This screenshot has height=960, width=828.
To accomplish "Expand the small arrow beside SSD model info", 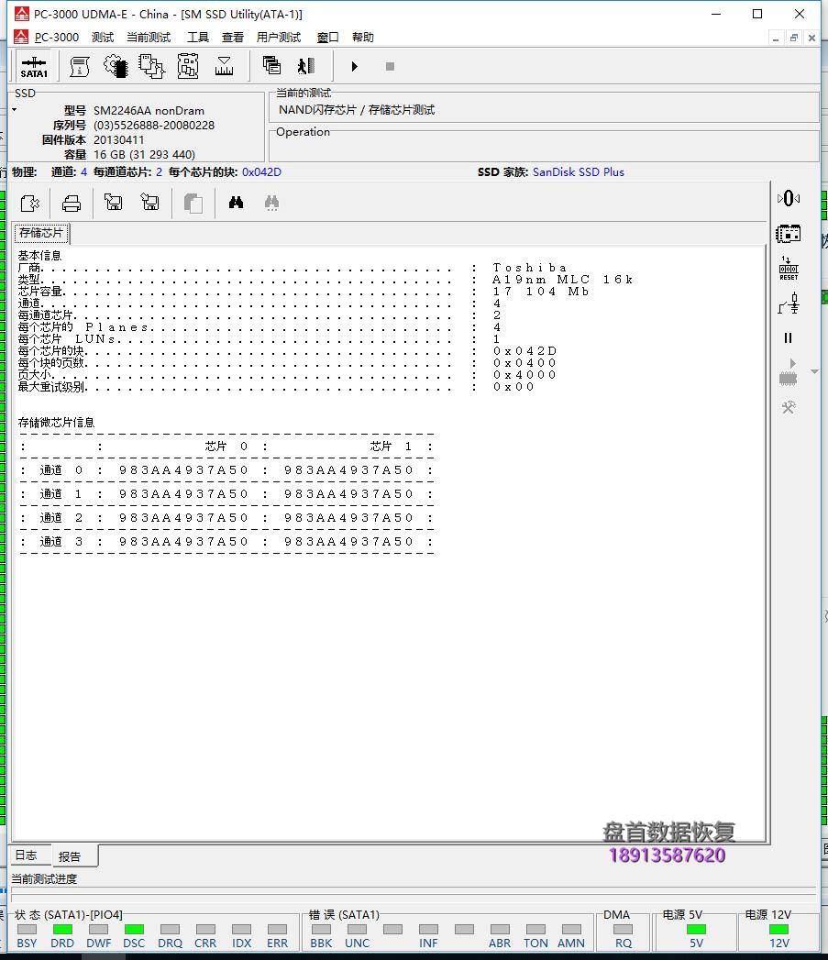I will (x=14, y=110).
